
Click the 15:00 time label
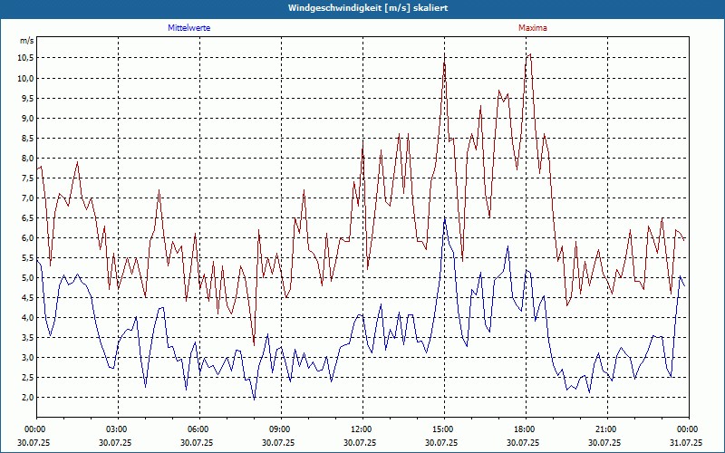445,429
